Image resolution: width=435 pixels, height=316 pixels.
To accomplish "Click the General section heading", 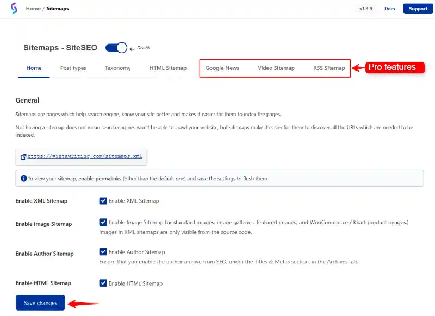I will coord(27,100).
